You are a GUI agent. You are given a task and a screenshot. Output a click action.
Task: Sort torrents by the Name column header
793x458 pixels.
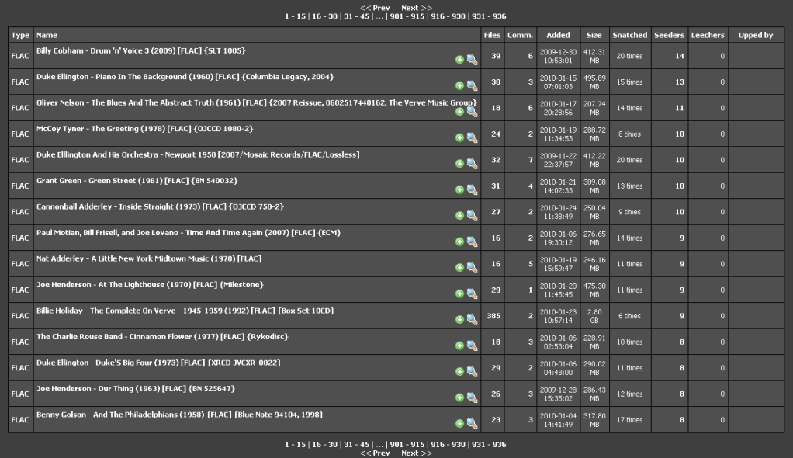click(x=47, y=36)
